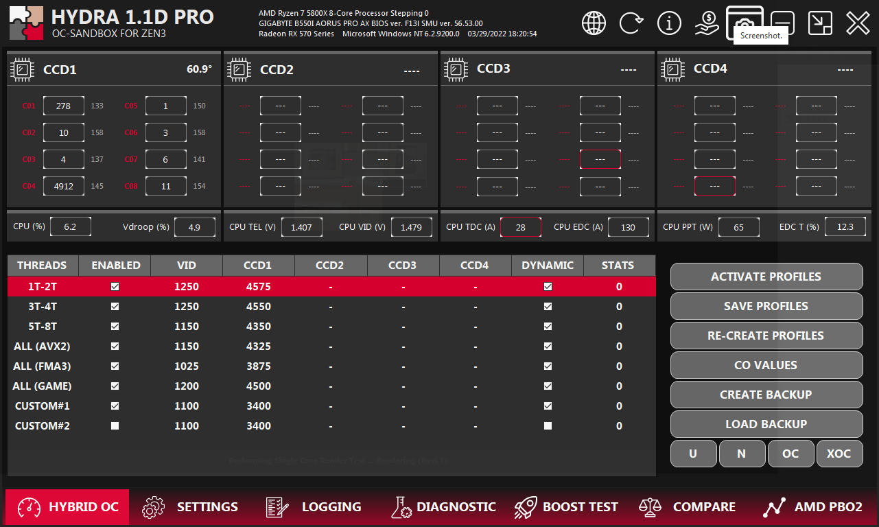Open the BOOST TEST tab
This screenshot has height=527, width=879.
566,507
